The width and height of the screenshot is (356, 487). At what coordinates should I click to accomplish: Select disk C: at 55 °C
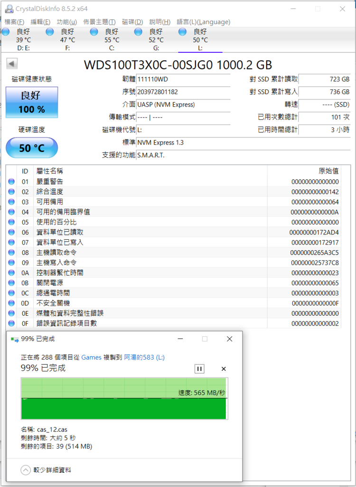(x=112, y=40)
